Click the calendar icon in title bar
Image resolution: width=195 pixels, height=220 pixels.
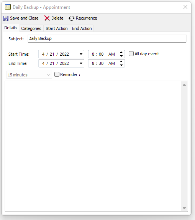8,7
